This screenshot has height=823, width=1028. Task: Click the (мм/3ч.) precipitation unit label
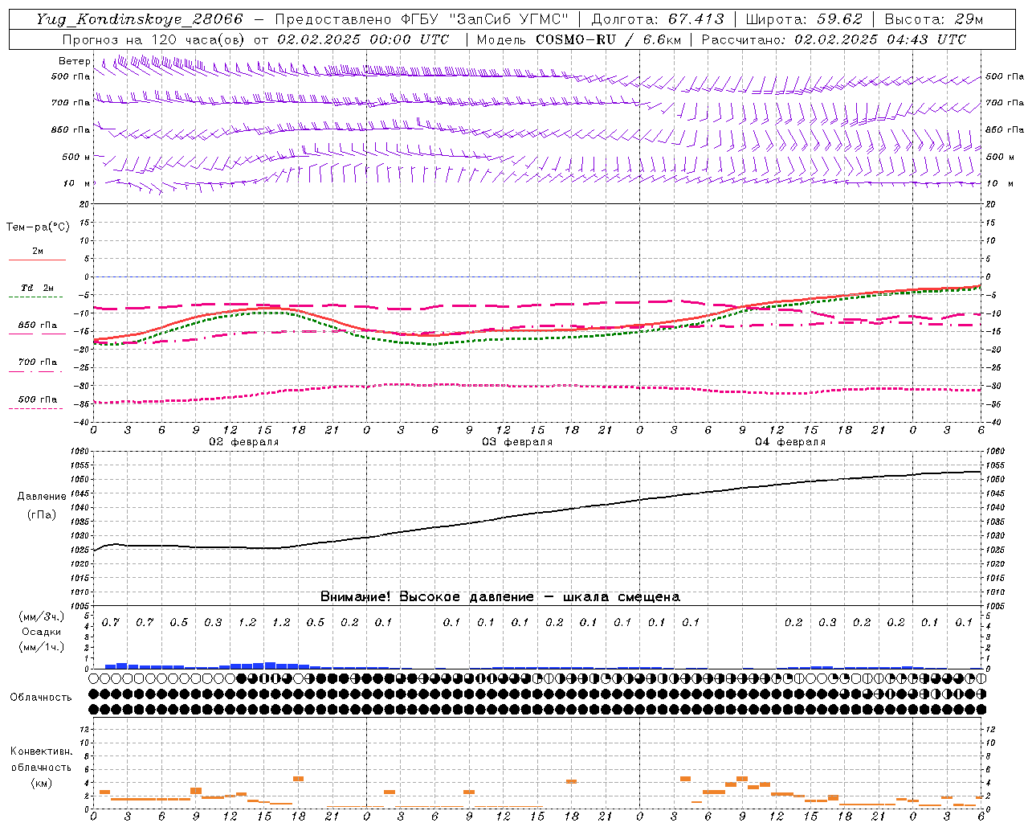click(42, 616)
